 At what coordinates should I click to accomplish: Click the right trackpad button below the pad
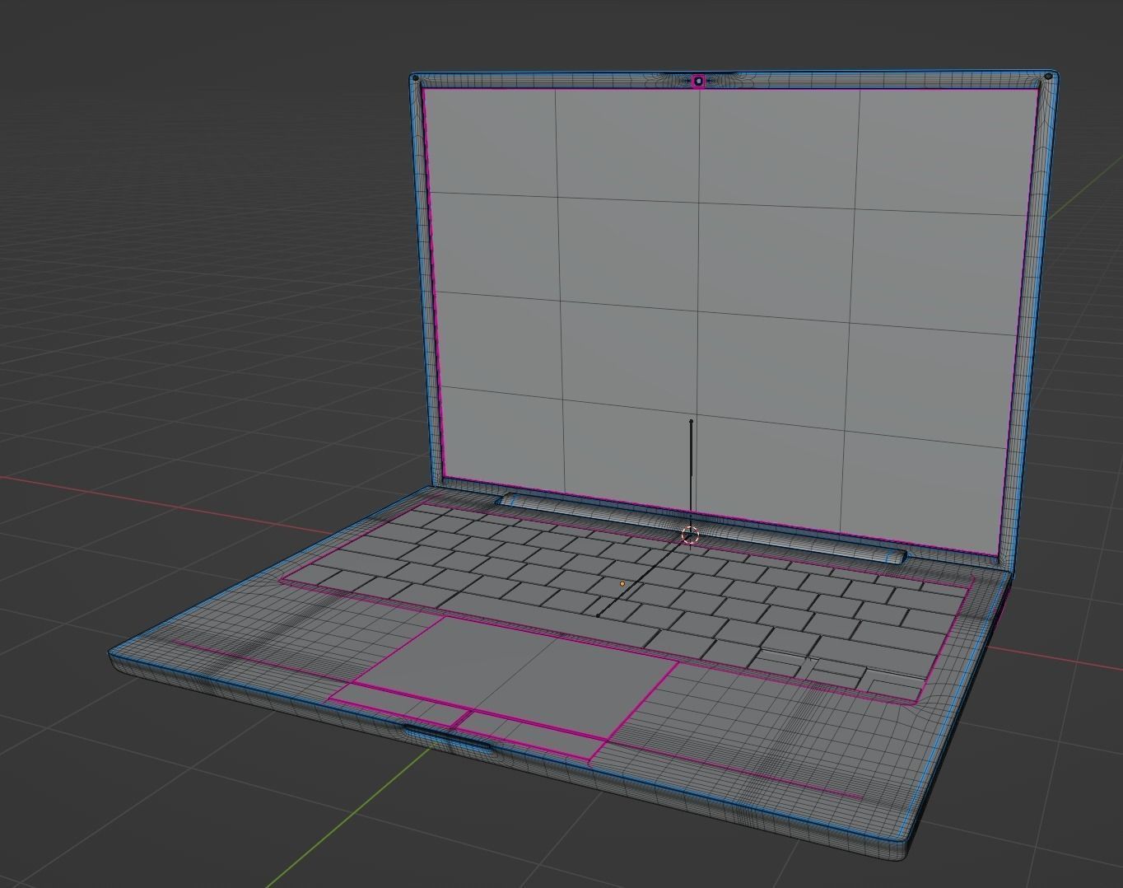click(531, 734)
